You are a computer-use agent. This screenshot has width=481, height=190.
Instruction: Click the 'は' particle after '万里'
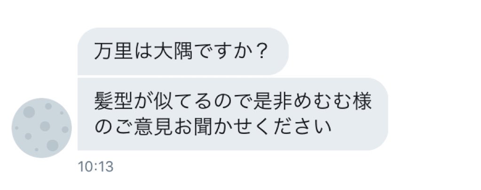[143, 51]
